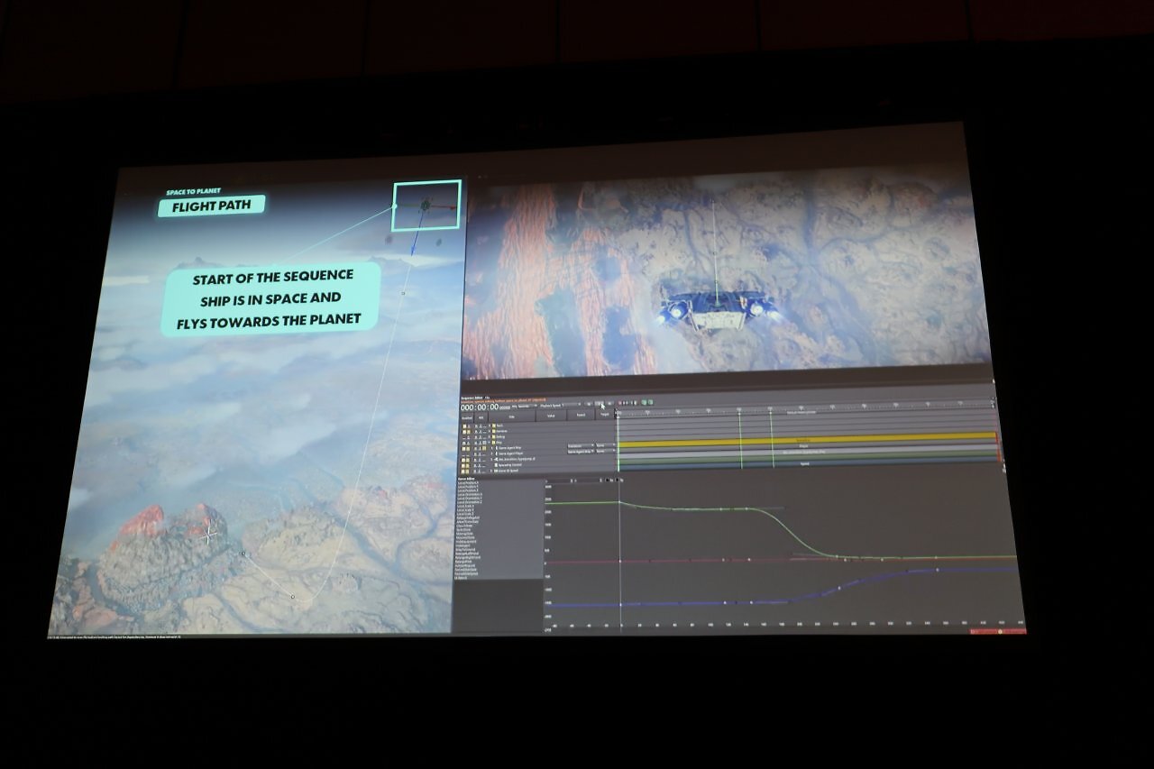
Task: Click the Target column header
Action: pos(604,417)
